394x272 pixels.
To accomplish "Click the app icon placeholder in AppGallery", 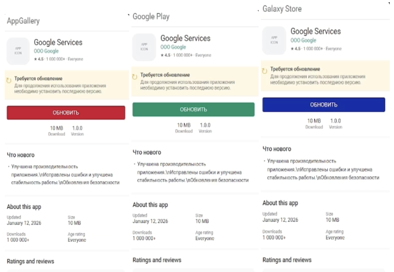I will pos(18,51).
